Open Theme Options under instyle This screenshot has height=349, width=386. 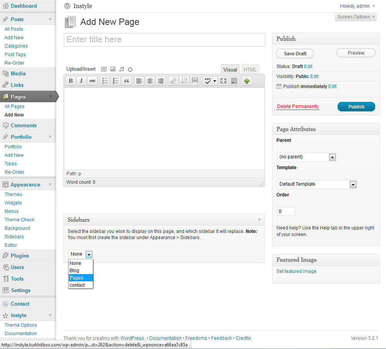[21, 325]
